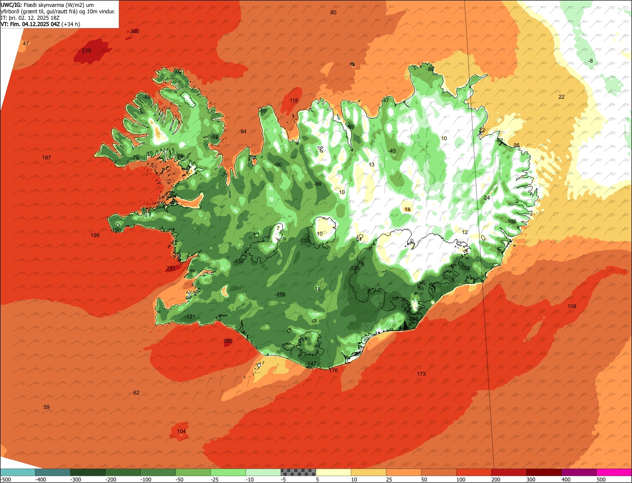Viewport: 632px width, 483px height.
Task: Click the 13 value in north-central Iceland
Action: pos(372,164)
